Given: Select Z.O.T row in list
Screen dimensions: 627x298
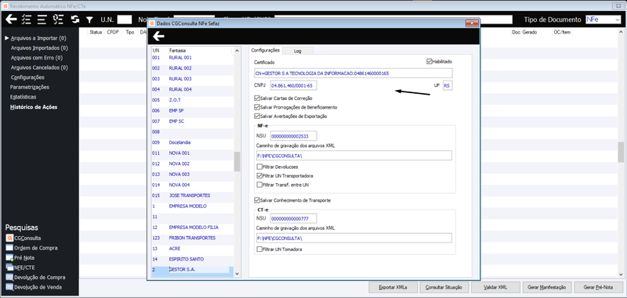Looking at the screenshot, I should tap(192, 100).
